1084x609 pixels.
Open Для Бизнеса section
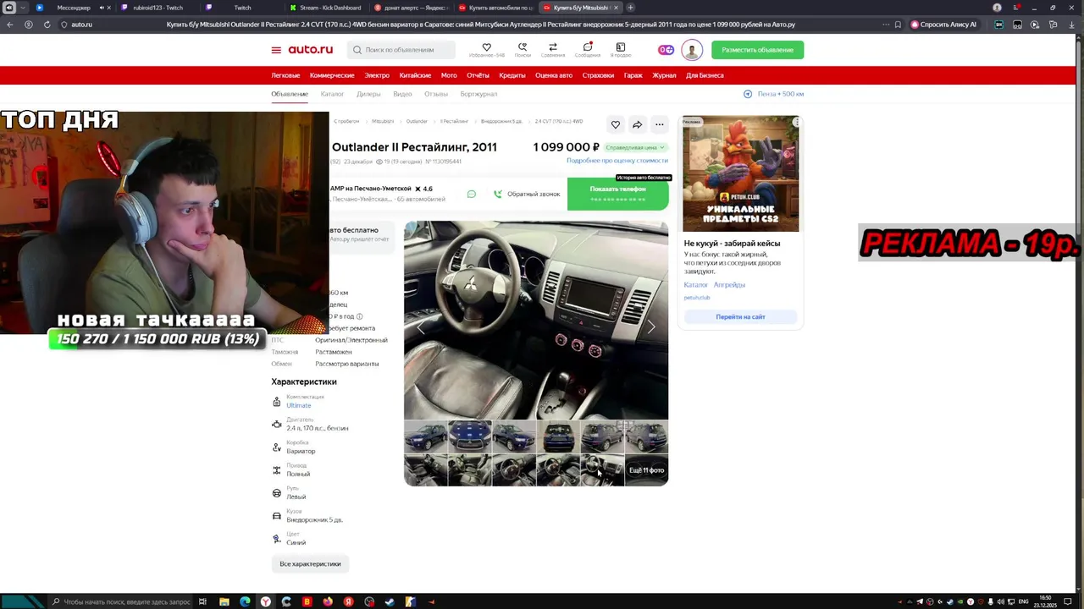(705, 75)
